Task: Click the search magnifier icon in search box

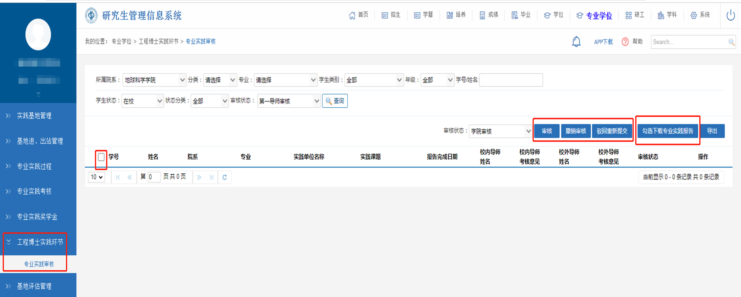Action: [x=731, y=42]
